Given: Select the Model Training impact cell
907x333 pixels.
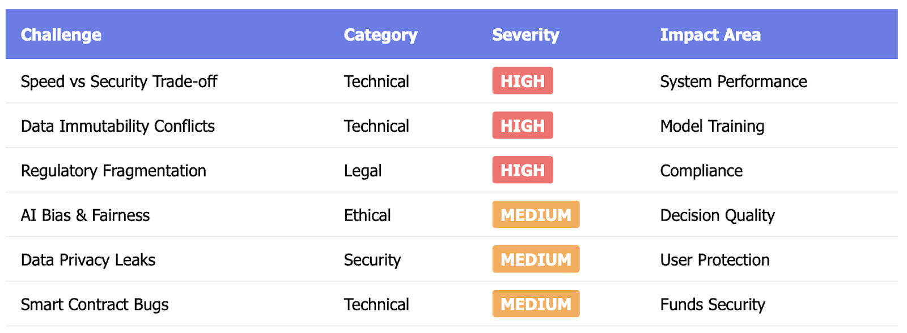Looking at the screenshot, I should (x=712, y=126).
